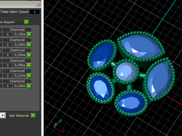Click the XYZ axis gizmo in viewport
The image size is (182, 136).
point(59,126)
